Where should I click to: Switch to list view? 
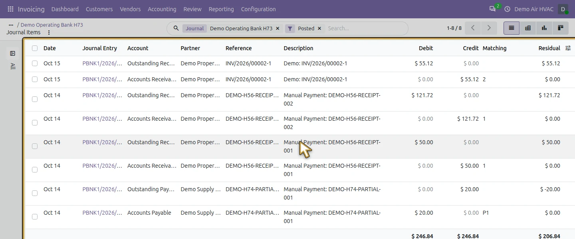pyautogui.click(x=512, y=28)
